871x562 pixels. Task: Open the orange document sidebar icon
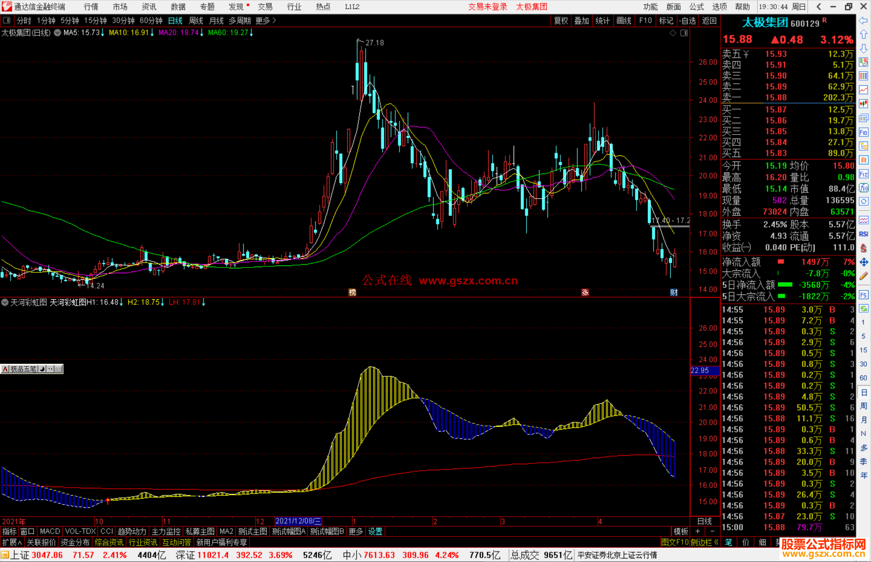tap(863, 160)
